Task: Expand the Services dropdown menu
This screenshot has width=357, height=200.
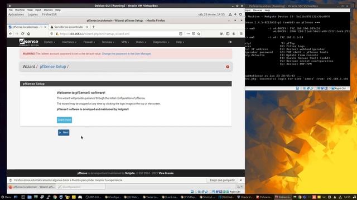Action: pos(108,42)
